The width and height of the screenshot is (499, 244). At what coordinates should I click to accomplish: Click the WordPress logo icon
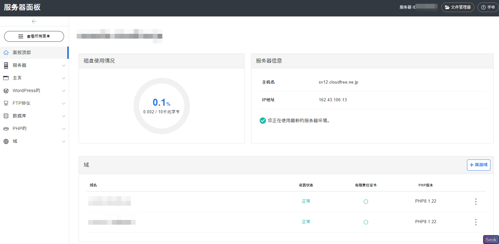pyautogui.click(x=6, y=91)
